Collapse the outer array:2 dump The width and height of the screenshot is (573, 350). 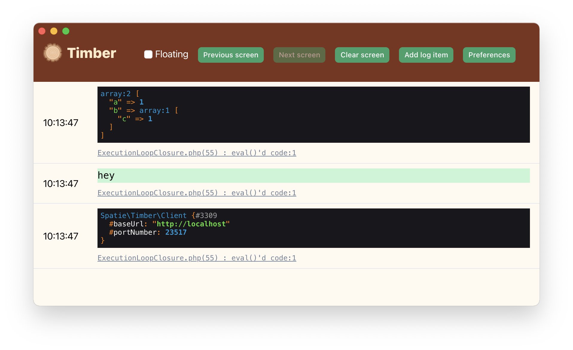coord(115,94)
